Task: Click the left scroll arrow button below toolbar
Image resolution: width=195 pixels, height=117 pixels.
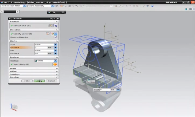Action: [2, 12]
